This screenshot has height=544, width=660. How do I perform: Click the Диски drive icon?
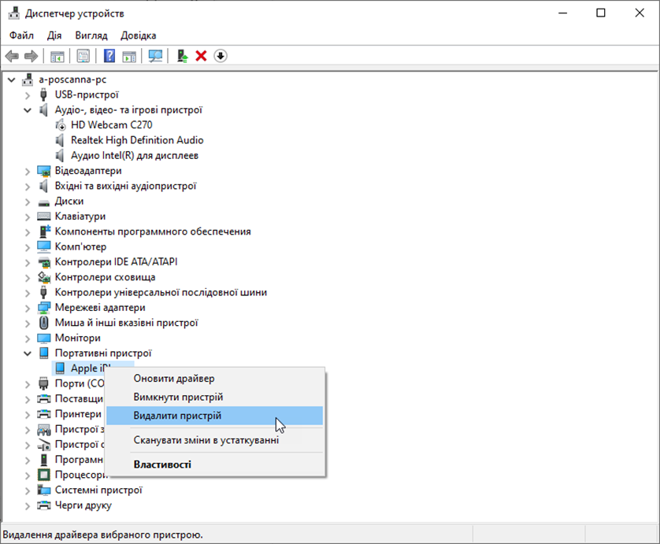(x=44, y=202)
